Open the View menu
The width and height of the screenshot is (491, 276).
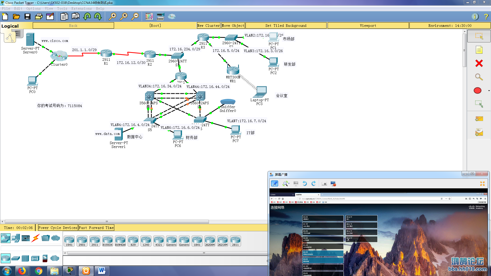pyautogui.click(x=49, y=8)
